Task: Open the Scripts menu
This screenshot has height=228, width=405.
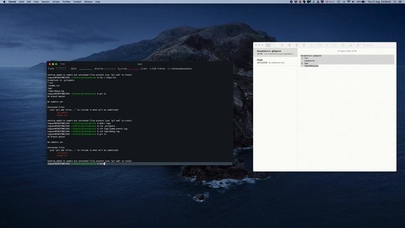Action: [56, 1]
